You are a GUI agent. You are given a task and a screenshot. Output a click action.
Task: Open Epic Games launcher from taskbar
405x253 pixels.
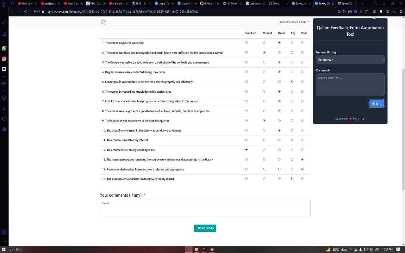click(204, 249)
